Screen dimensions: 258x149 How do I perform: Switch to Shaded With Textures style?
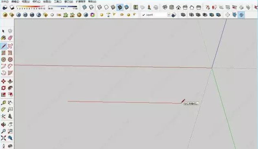tap(120, 7)
